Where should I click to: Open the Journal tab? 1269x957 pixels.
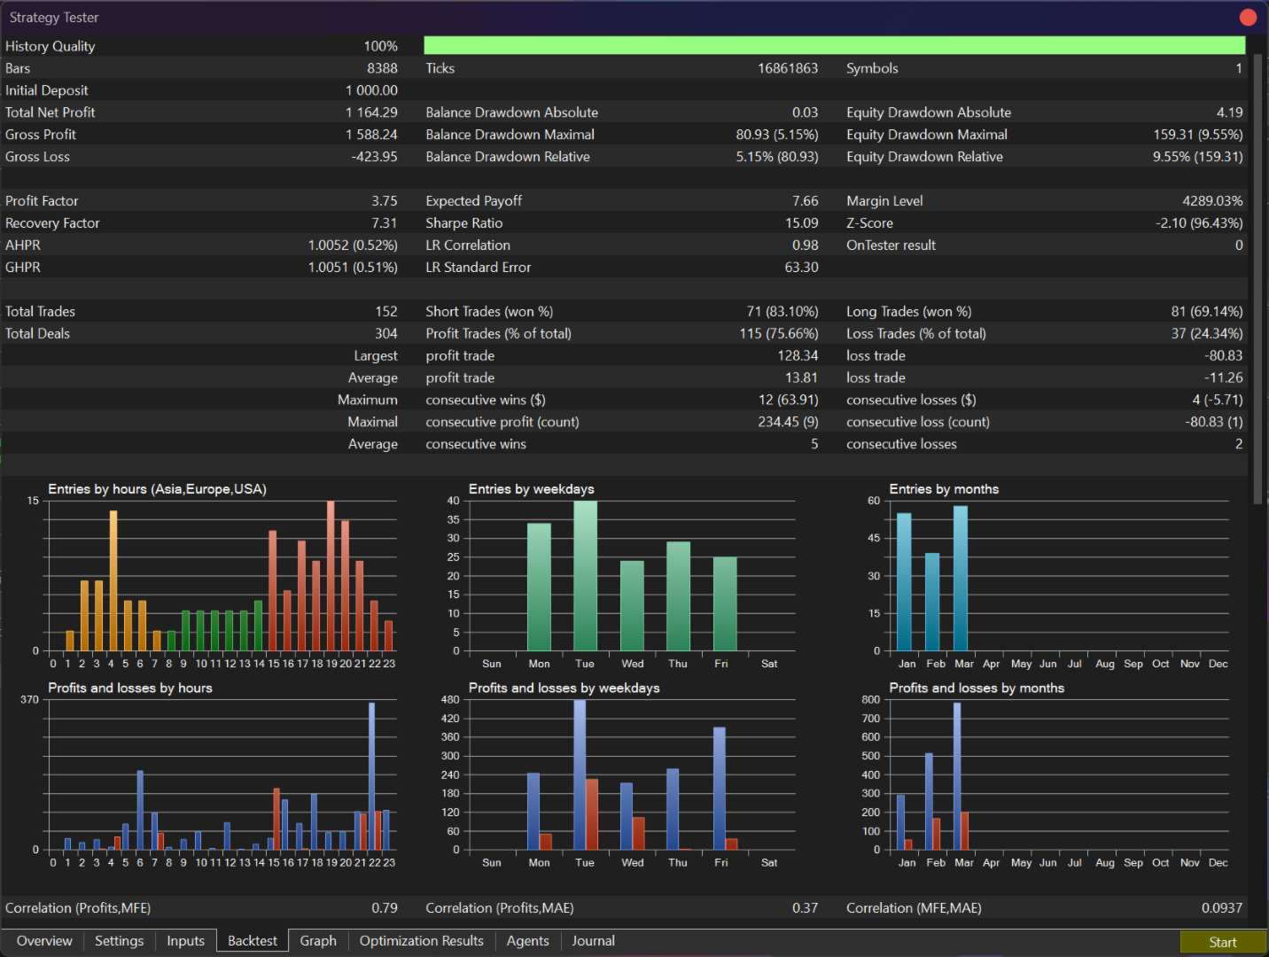coord(593,941)
